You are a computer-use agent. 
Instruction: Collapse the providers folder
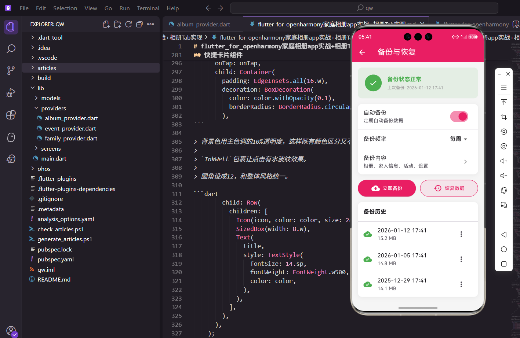click(91, 108)
